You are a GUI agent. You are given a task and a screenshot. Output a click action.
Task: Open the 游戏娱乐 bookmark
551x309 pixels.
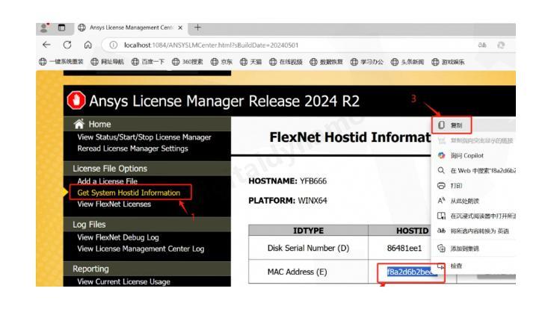coord(448,62)
